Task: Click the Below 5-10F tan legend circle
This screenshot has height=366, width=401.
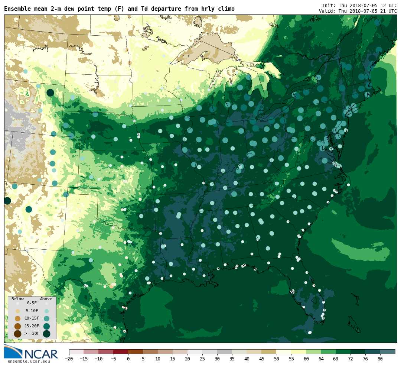Action: pyautogui.click(x=18, y=311)
